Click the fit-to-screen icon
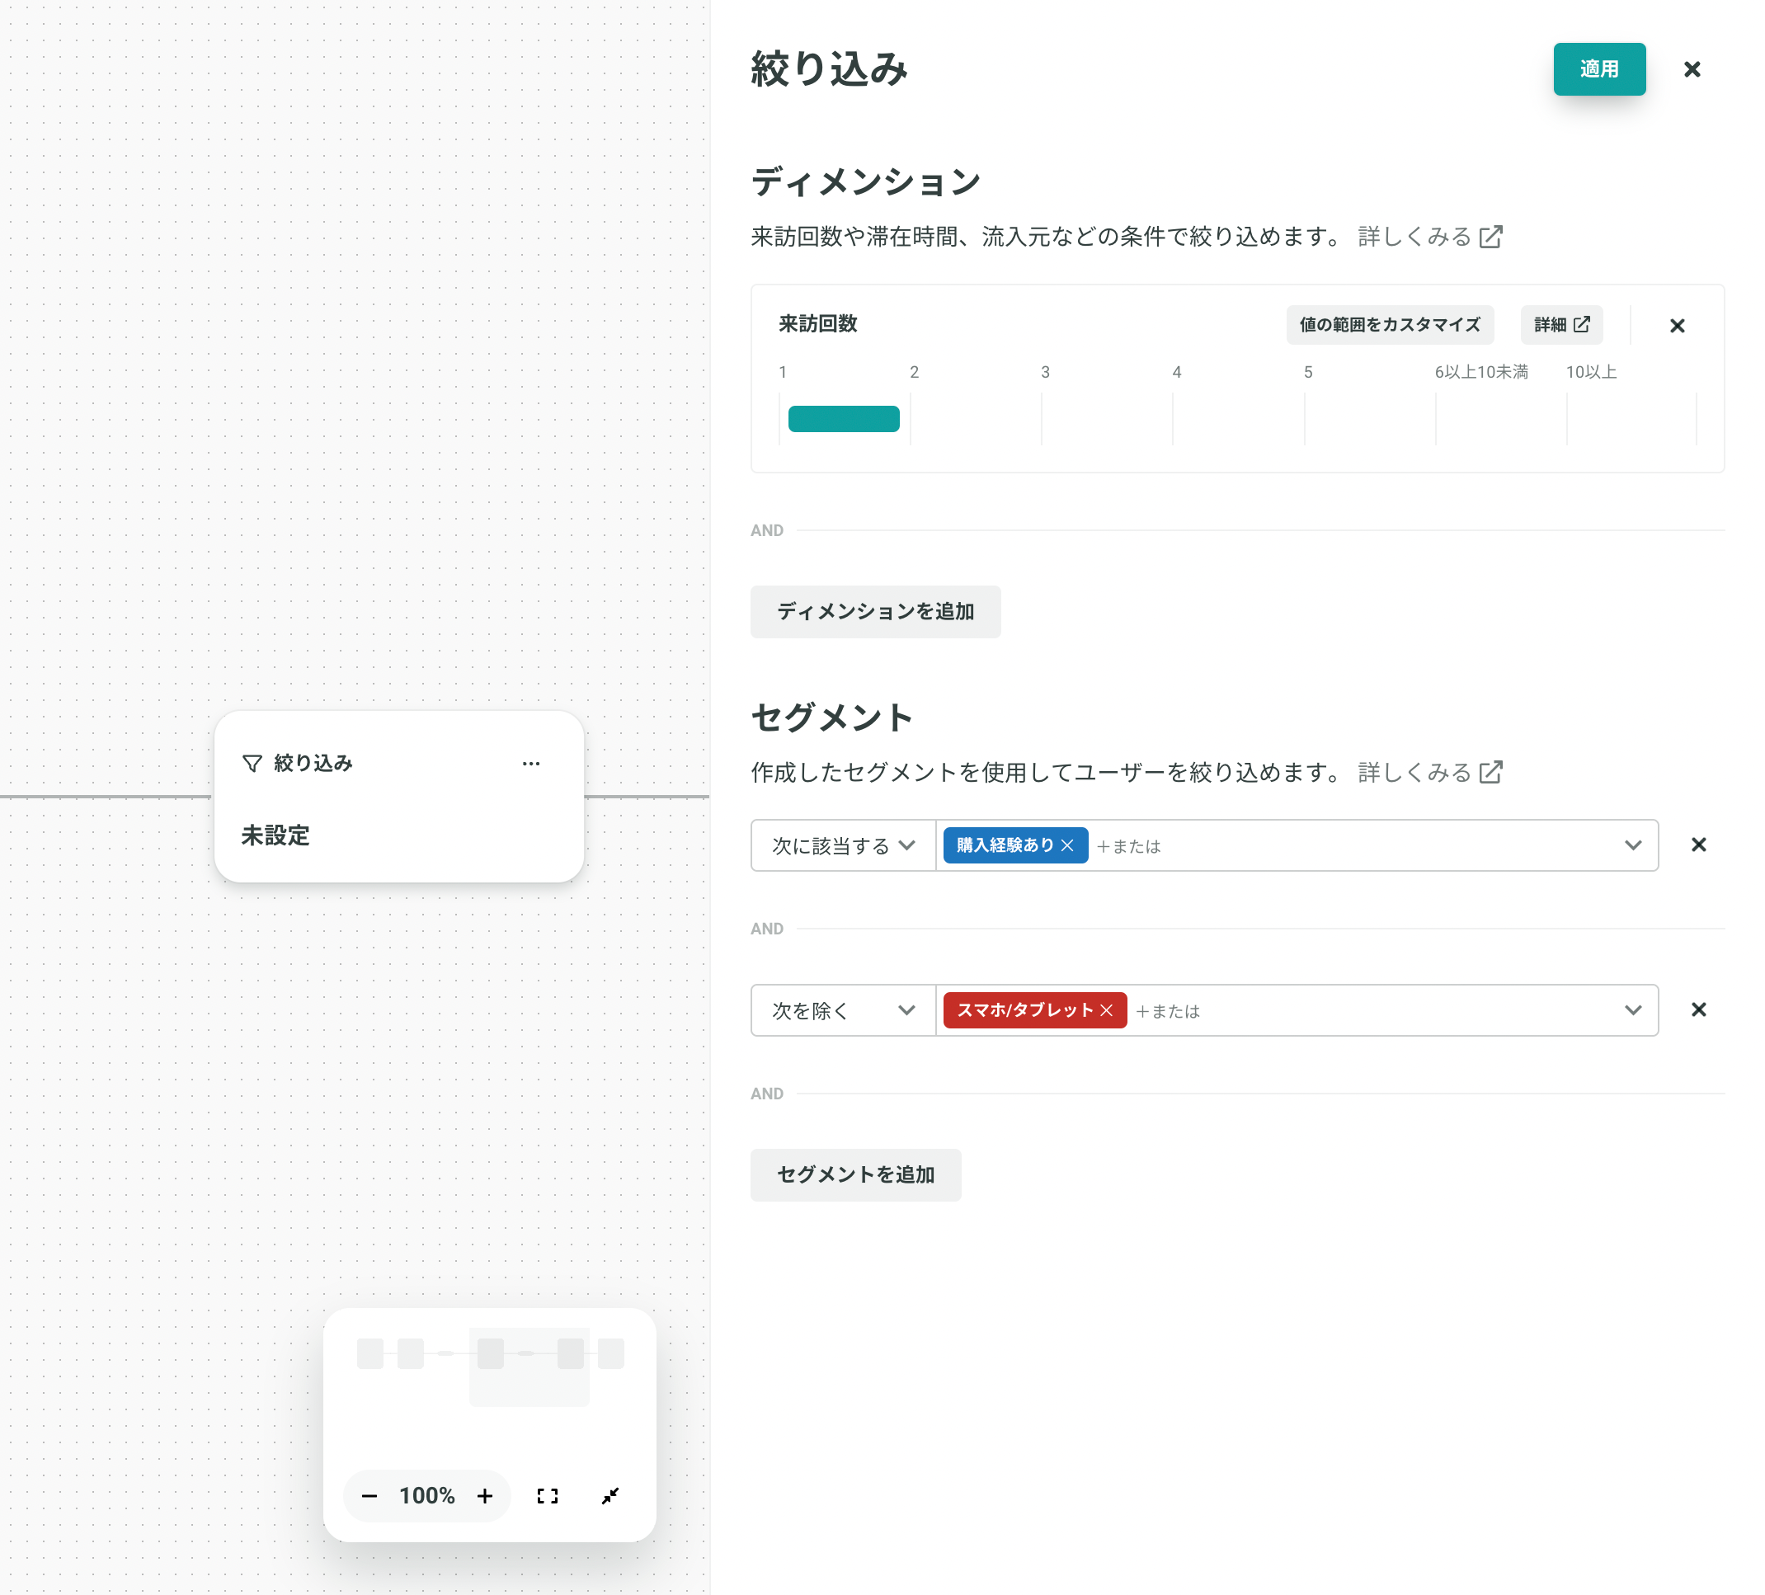1765x1595 pixels. (547, 1496)
